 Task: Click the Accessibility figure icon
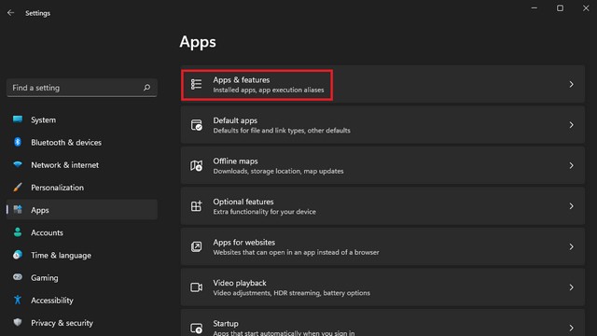(x=18, y=300)
